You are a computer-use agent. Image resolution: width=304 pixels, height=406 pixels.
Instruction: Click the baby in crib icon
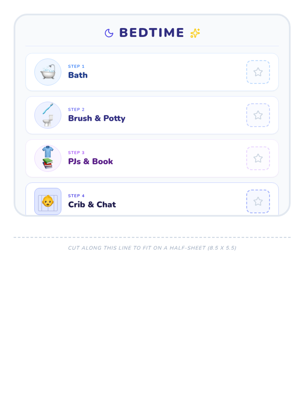(48, 201)
